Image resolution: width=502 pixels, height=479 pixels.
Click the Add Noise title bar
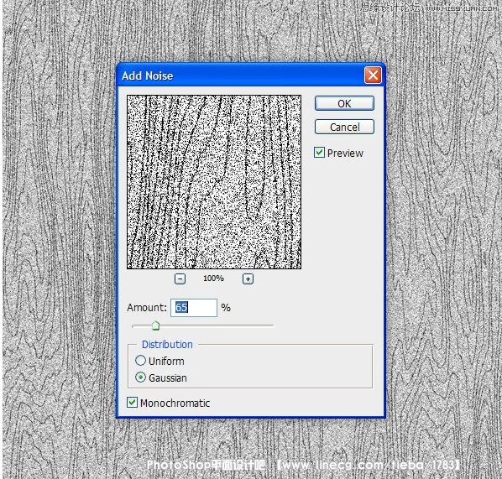tap(251, 75)
